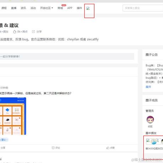Click the 圈子公告 heading
The width and height of the screenshot is (163, 163).
point(152,55)
